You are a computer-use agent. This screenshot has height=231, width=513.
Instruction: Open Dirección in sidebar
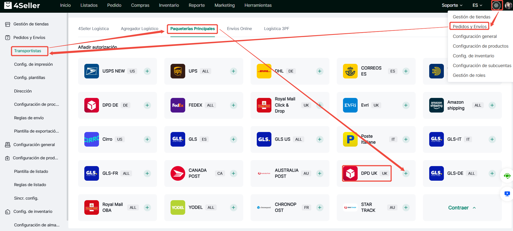click(23, 91)
